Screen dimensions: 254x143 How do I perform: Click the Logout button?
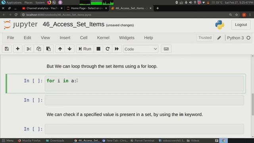pos(241,25)
